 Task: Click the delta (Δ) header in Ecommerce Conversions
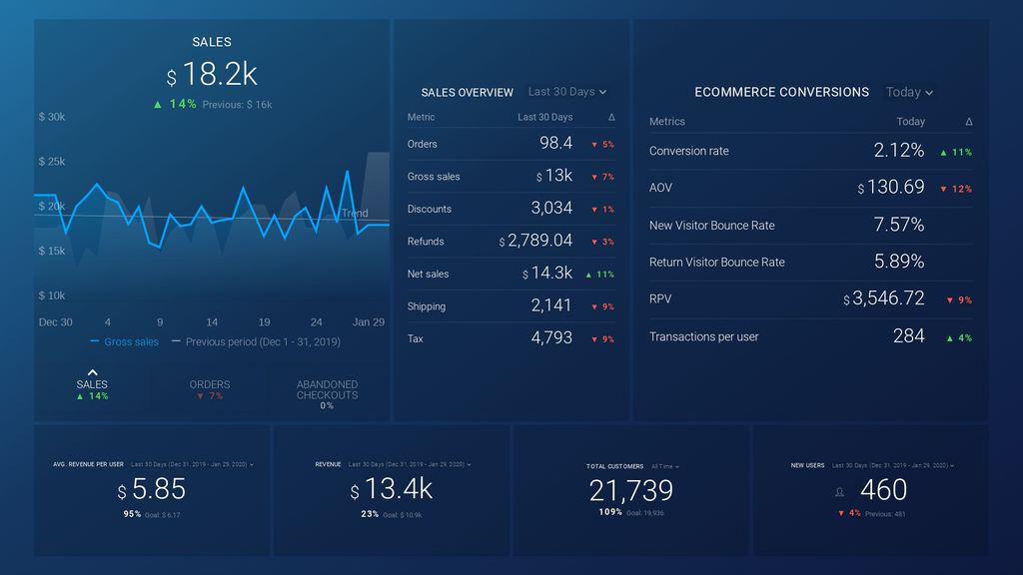click(967, 121)
